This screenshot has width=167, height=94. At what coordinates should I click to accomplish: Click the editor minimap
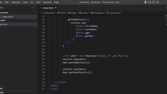click(166, 20)
